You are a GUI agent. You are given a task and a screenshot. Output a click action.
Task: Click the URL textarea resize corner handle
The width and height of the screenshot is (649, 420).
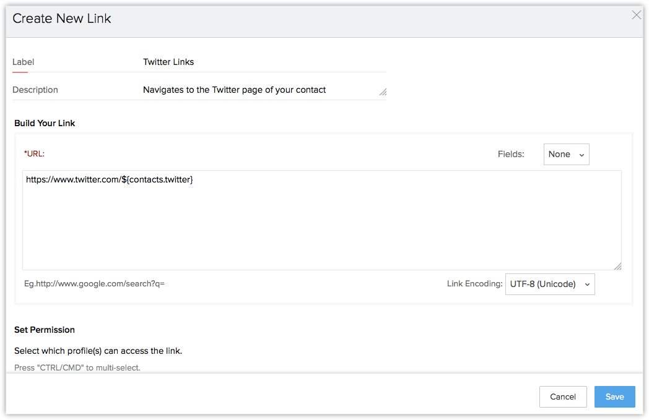point(617,266)
